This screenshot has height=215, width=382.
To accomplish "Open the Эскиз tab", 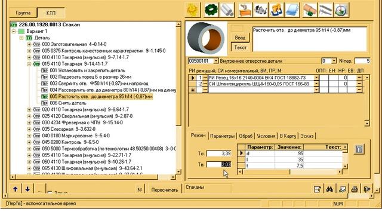I will point(307,136).
